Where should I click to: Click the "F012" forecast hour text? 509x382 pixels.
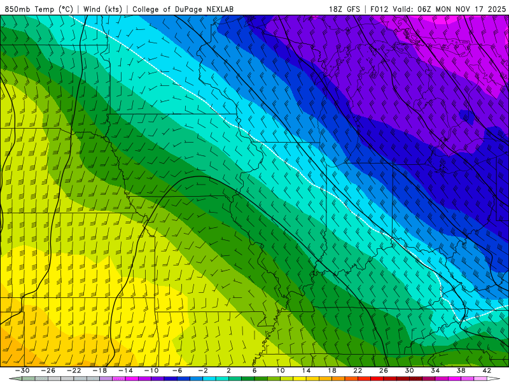click(x=379, y=9)
